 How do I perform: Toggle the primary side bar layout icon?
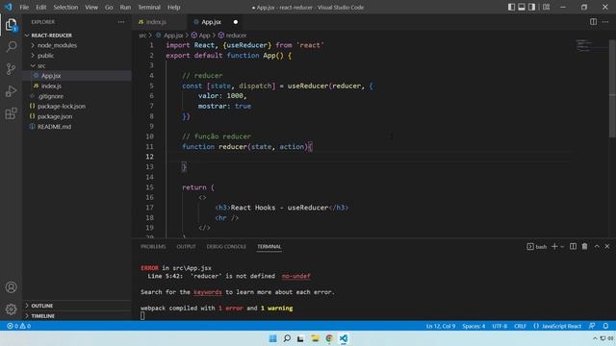(x=511, y=7)
